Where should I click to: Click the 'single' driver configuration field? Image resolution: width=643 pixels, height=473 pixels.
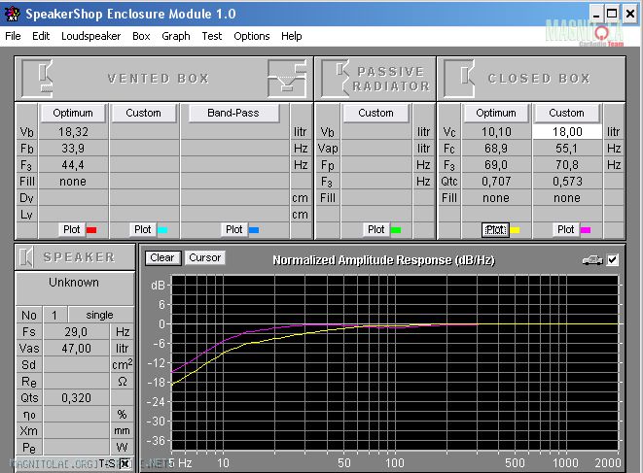[x=100, y=315]
